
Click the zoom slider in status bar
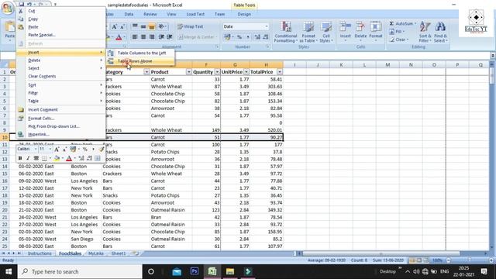pos(470,260)
